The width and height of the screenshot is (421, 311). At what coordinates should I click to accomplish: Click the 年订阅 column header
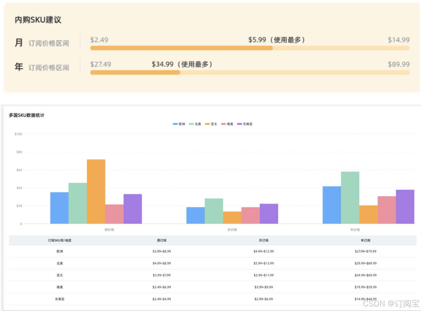pos(366,240)
